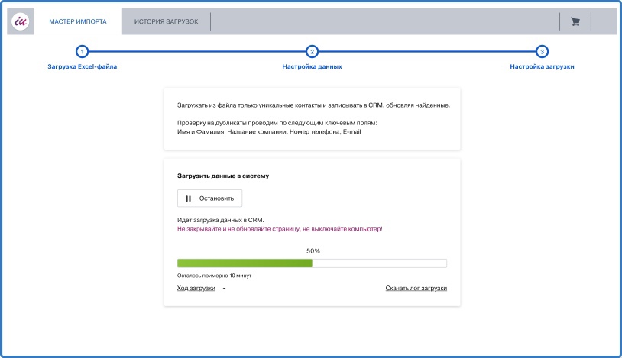Viewport: 622px width, 358px height.
Task: Switch to Мастер импорта tab
Action: [78, 21]
